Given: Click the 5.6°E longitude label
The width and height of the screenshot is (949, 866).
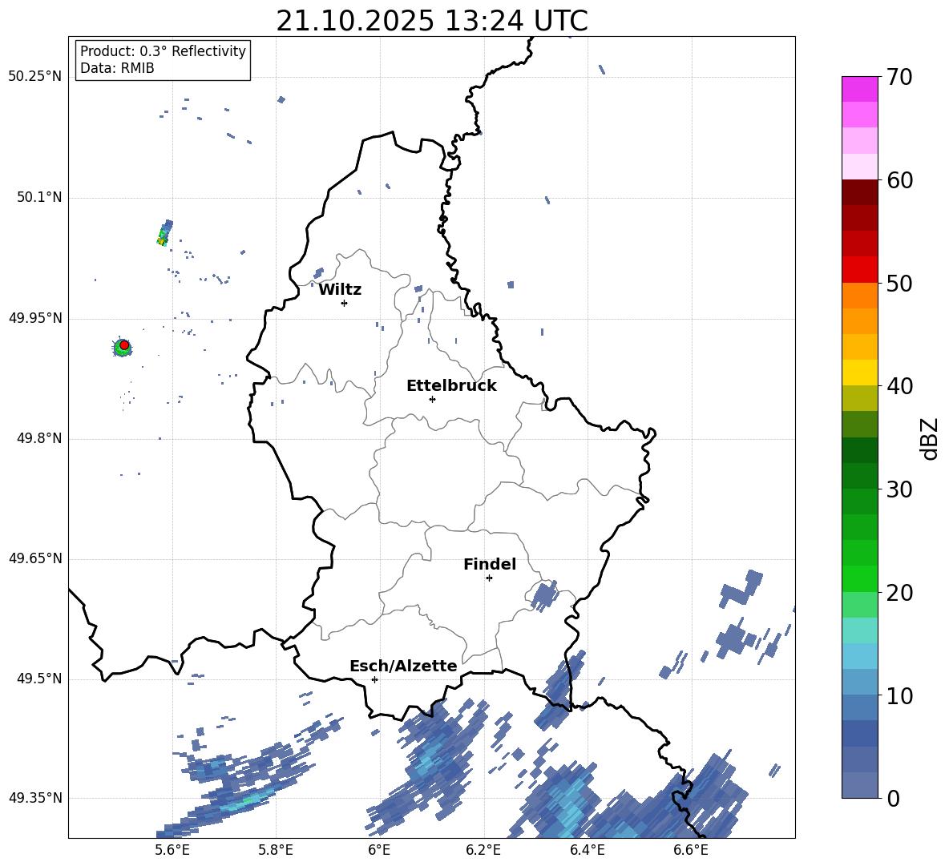Looking at the screenshot, I should point(172,850).
